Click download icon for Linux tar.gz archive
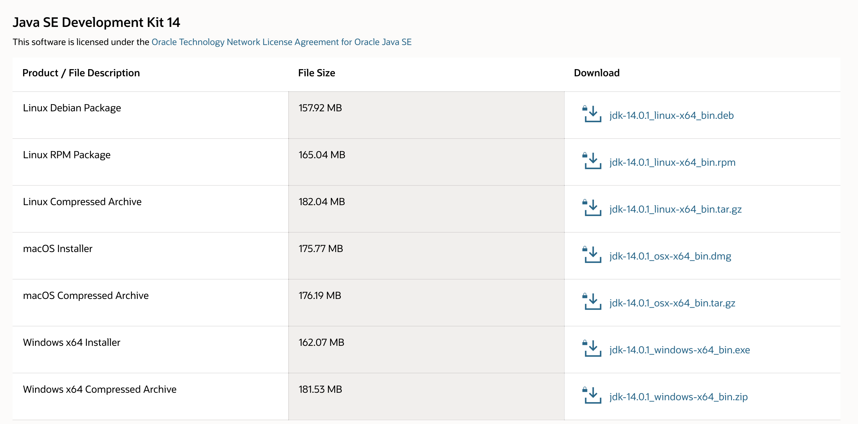 click(593, 208)
